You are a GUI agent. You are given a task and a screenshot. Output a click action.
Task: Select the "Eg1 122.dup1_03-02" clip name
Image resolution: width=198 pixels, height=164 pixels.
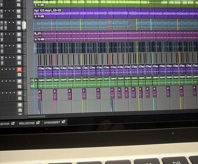pos(48,10)
